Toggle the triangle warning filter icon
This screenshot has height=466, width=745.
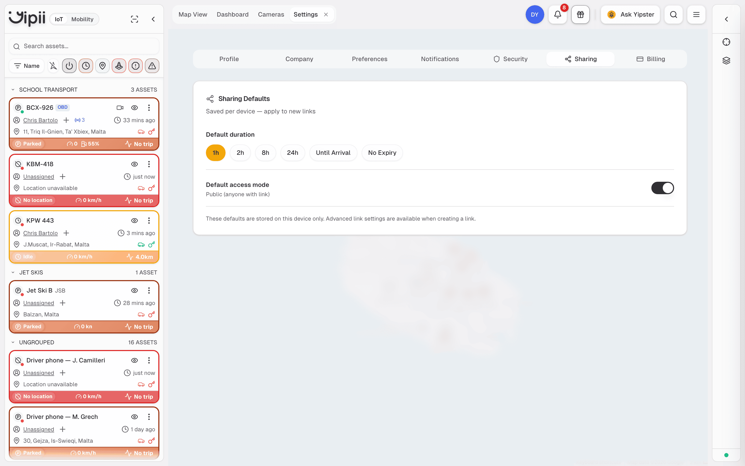152,66
